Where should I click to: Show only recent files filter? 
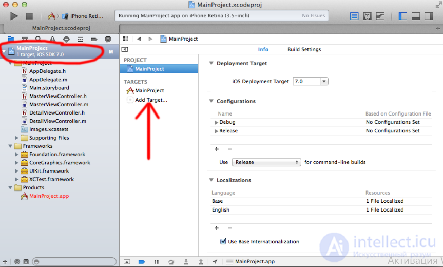[17, 262]
